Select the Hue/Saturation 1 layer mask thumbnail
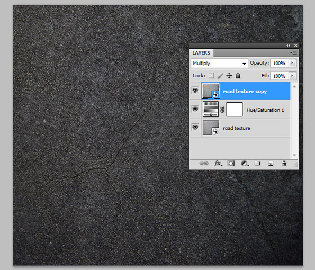315x270 pixels. [235, 110]
